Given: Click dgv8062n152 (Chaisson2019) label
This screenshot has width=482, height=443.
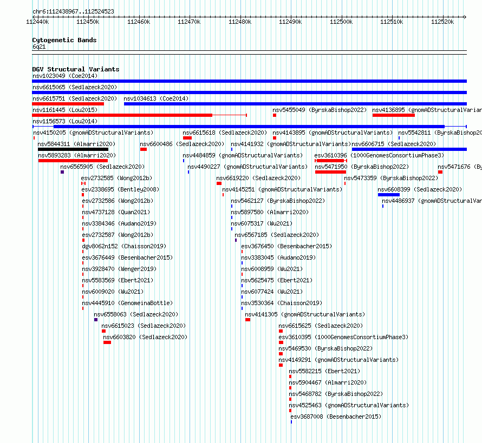Looking at the screenshot, I should [x=124, y=246].
